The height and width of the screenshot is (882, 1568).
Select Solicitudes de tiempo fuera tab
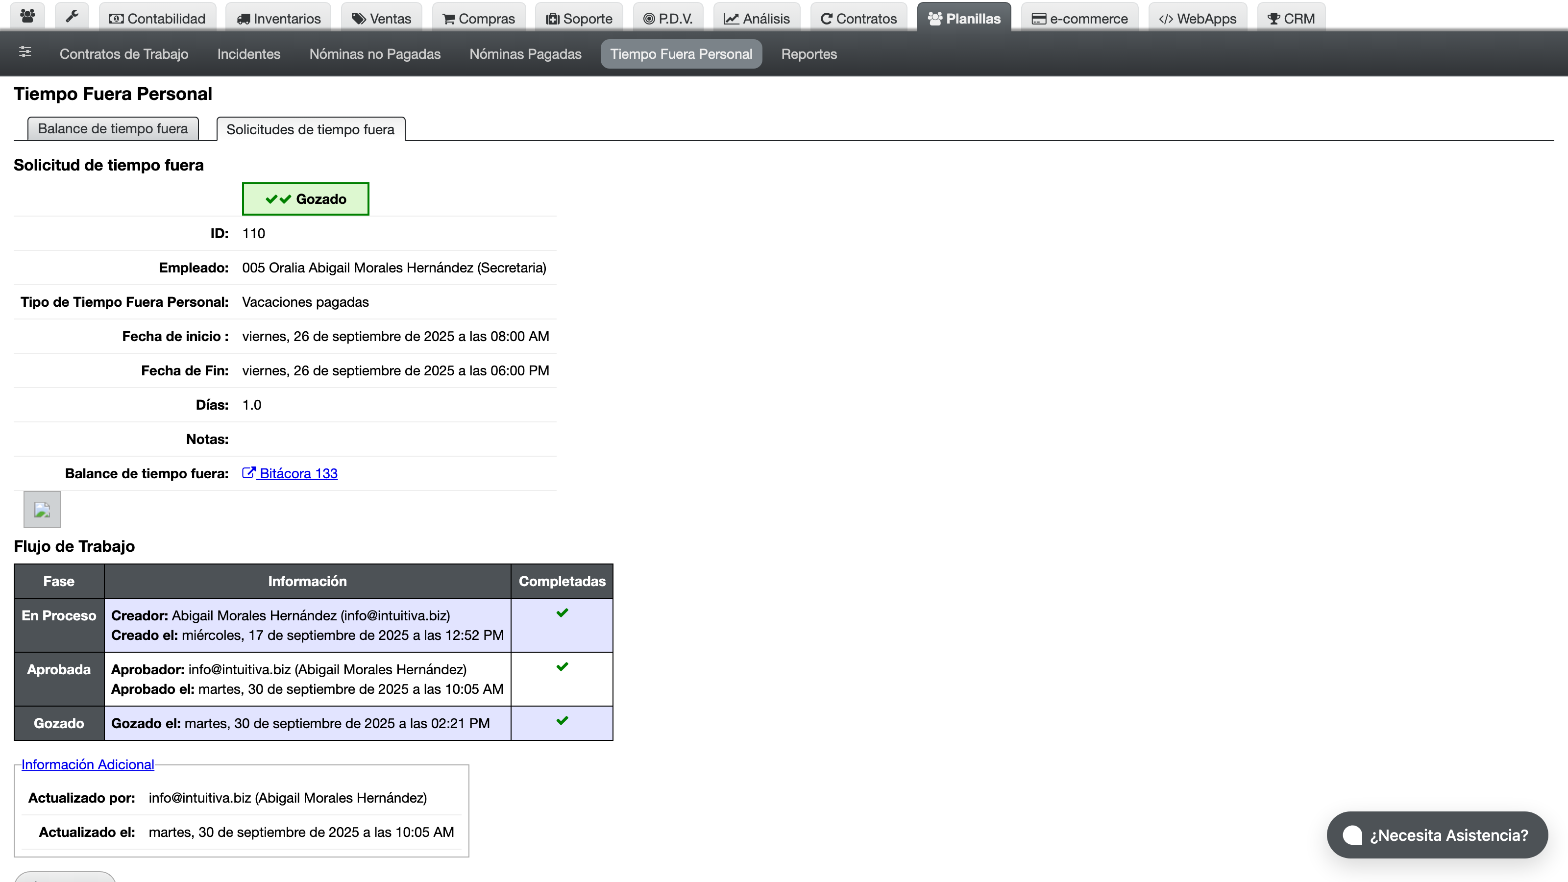point(311,129)
